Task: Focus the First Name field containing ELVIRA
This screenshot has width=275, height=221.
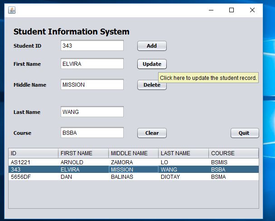Action: (x=92, y=64)
